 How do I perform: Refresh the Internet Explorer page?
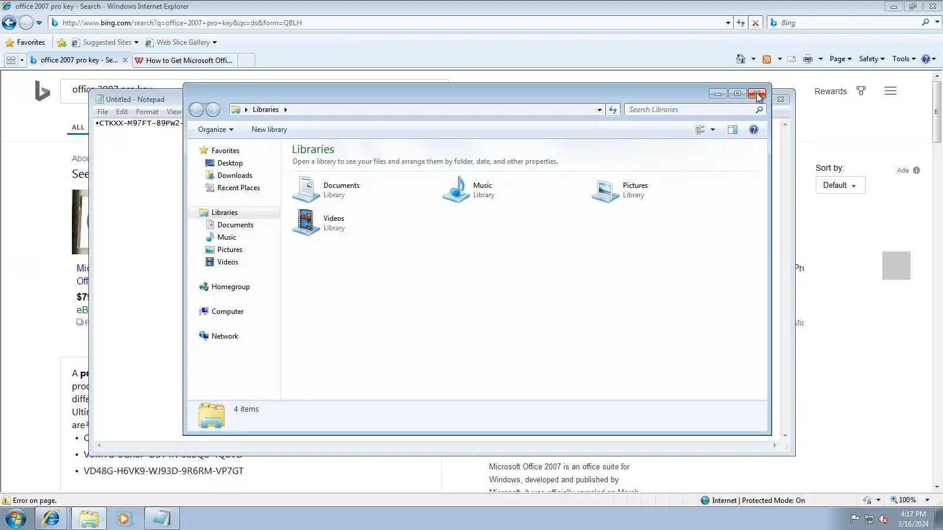[x=741, y=23]
